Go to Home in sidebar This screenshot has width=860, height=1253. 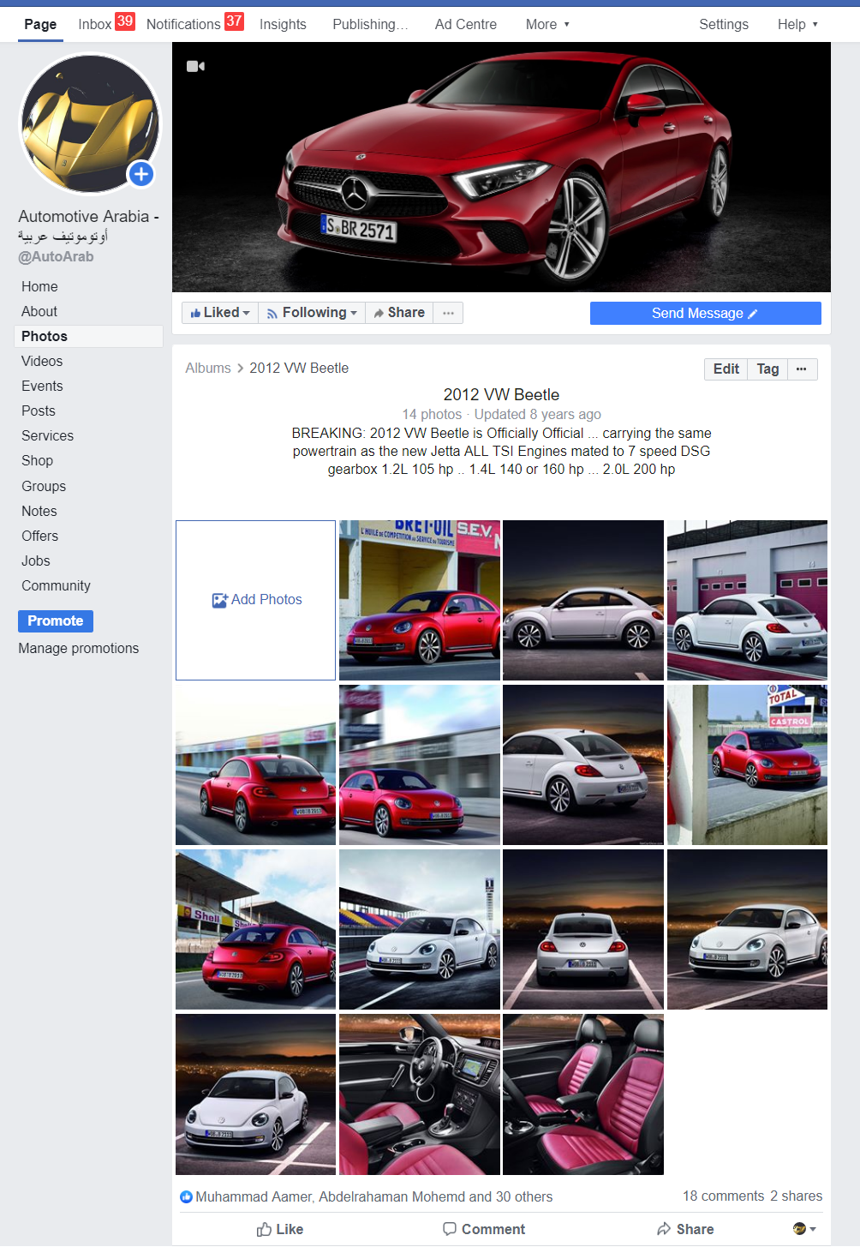point(39,286)
